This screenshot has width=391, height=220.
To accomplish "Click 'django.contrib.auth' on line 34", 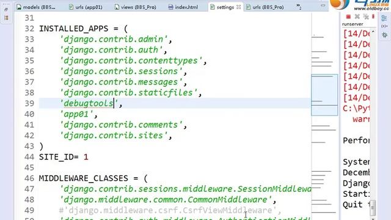I will pos(111,50).
